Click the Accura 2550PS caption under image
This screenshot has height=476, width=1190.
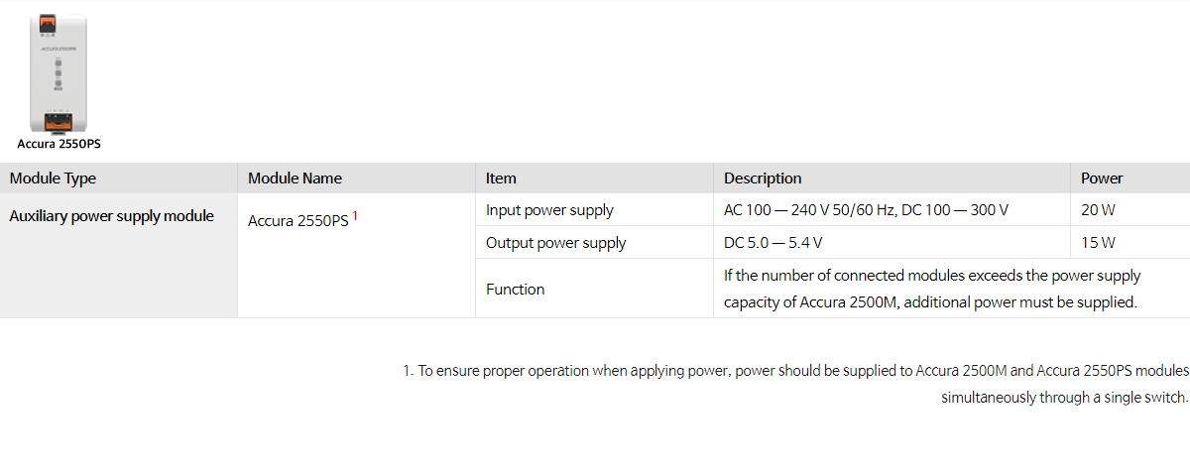tap(59, 144)
